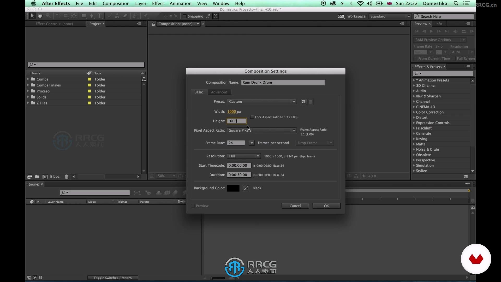Open Workspace dropdown showing Standard

[390, 16]
